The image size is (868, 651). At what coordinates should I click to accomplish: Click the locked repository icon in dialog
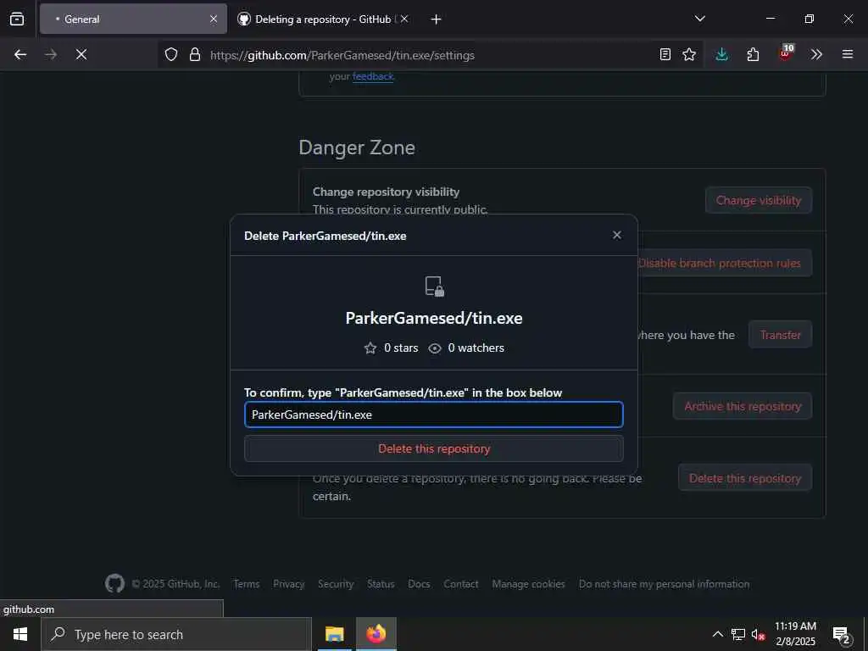click(435, 287)
